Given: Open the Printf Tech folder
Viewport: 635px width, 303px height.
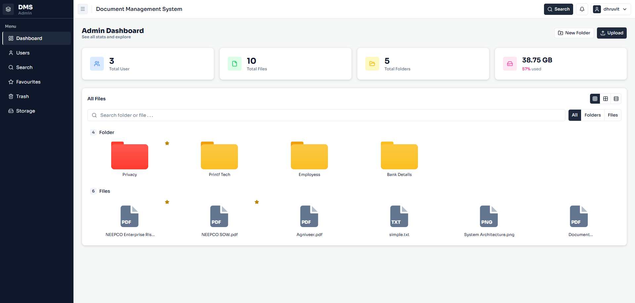Looking at the screenshot, I should pyautogui.click(x=219, y=155).
